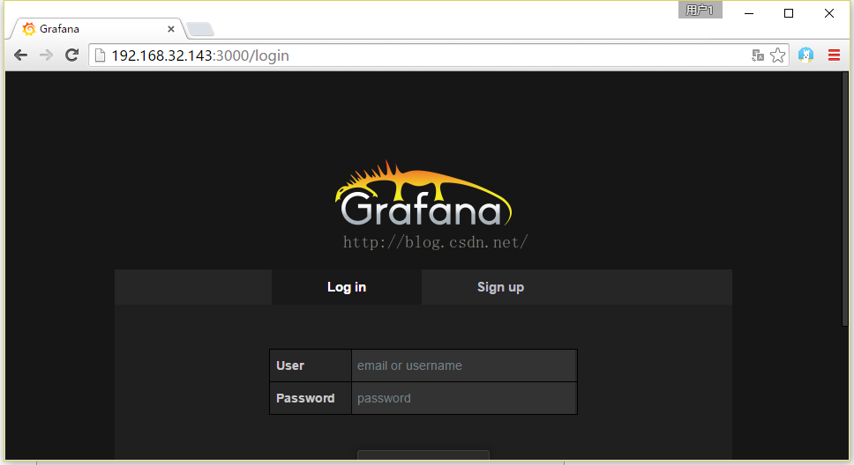The width and height of the screenshot is (854, 465).
Task: Click the blue extension icon in toolbar
Action: coord(805,55)
